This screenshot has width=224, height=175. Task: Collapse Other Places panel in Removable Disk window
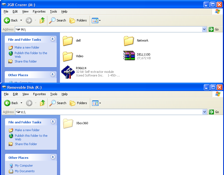click(53, 157)
